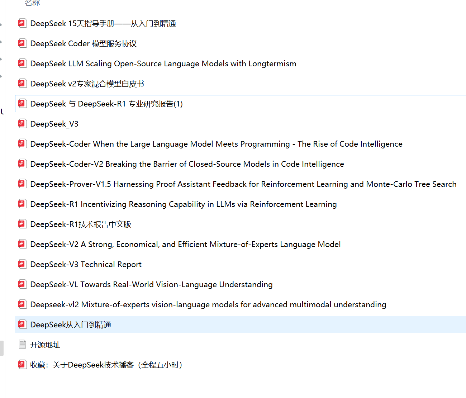The image size is (466, 398).
Task: Click PDF icon next to DeepSeek Coder 模型服务协议
Action: [22, 43]
